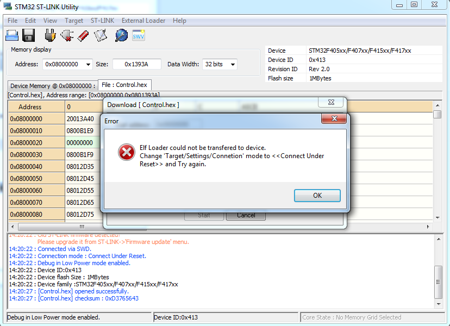Switch to the Device Memory tab
This screenshot has height=326, width=450.
(x=52, y=86)
